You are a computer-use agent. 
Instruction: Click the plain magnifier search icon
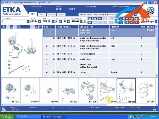(x=19, y=27)
